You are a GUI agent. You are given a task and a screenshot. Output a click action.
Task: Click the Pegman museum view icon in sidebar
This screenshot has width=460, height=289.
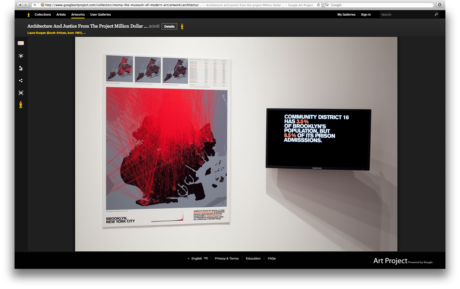21,104
